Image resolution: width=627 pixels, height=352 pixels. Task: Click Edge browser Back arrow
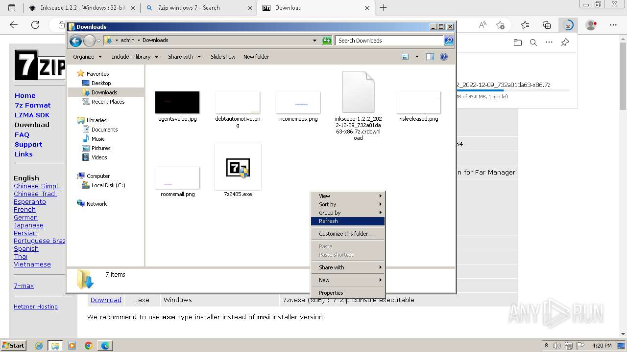point(14,25)
